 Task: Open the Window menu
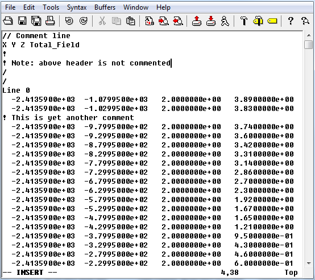[x=136, y=7]
